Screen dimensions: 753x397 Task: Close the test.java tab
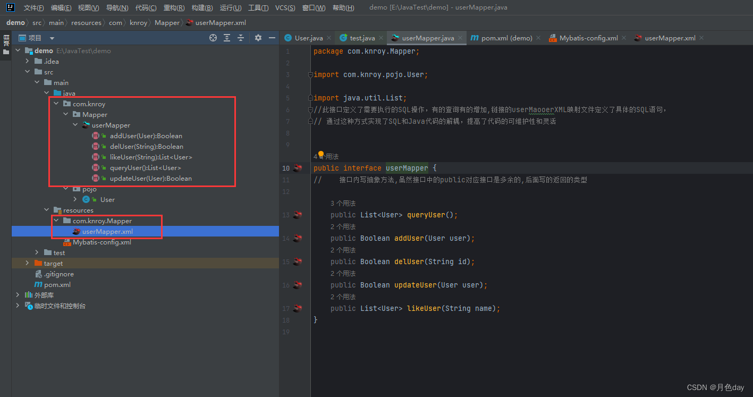pos(381,38)
